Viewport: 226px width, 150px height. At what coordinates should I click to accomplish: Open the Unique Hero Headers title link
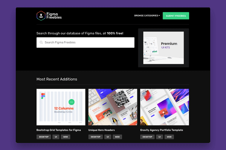coord(101,130)
